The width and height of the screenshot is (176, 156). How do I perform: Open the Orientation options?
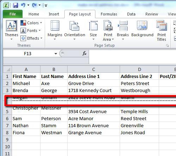point(75,30)
